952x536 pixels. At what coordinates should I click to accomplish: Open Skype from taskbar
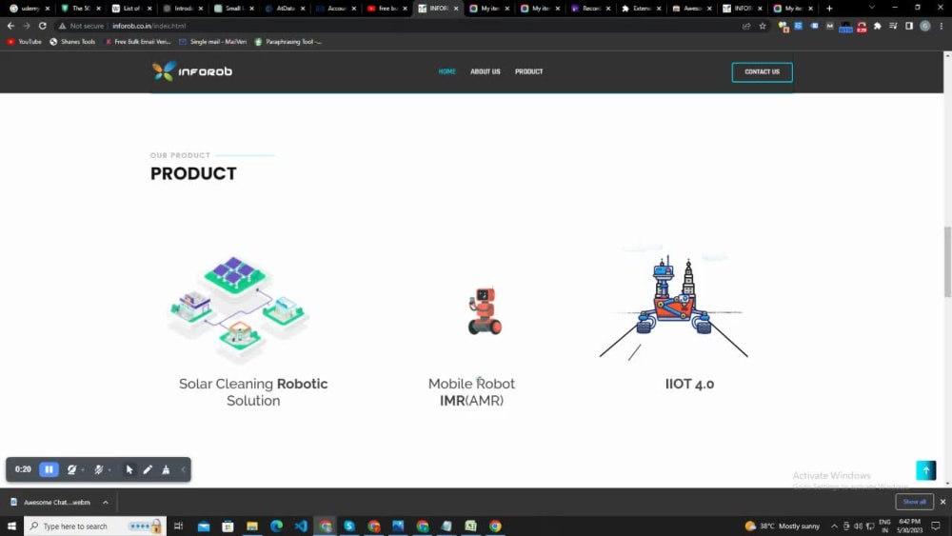[349, 526]
